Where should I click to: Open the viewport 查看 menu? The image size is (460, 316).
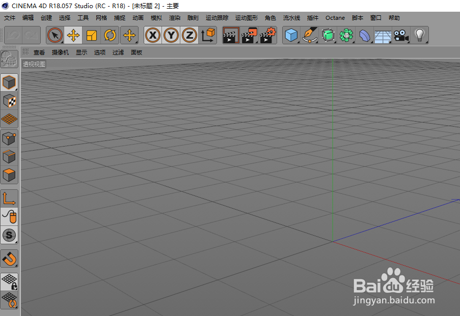pos(39,52)
